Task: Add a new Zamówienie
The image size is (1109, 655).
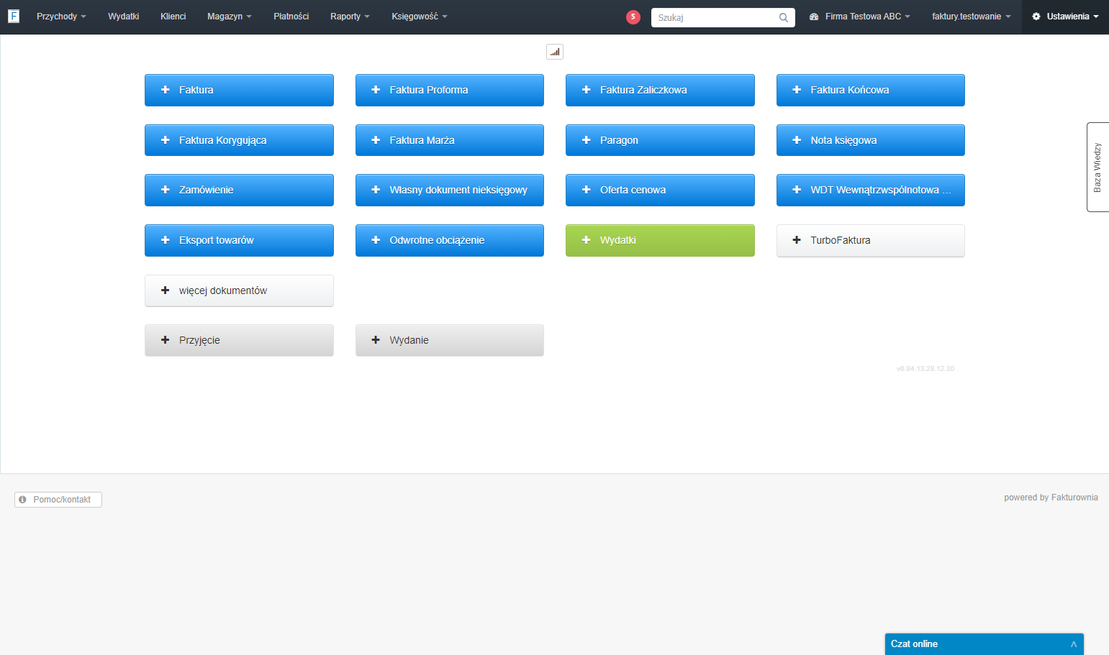Action: pyautogui.click(x=239, y=190)
